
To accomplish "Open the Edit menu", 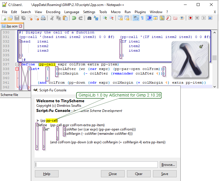I will pyautogui.click(x=14, y=12).
